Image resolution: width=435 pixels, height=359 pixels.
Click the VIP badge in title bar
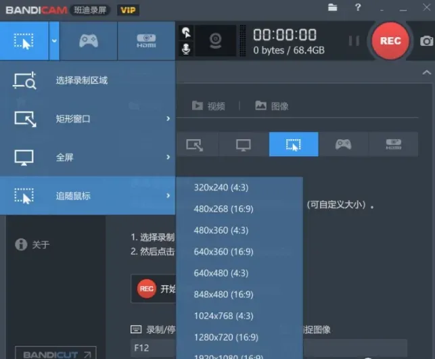pos(128,11)
